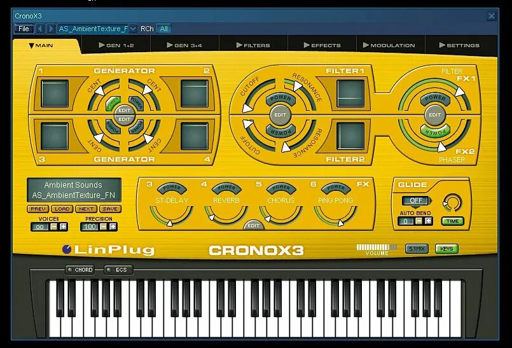Adjust the CHORUS amount dial
Viewport: 512px width, 348px height.
click(281, 215)
